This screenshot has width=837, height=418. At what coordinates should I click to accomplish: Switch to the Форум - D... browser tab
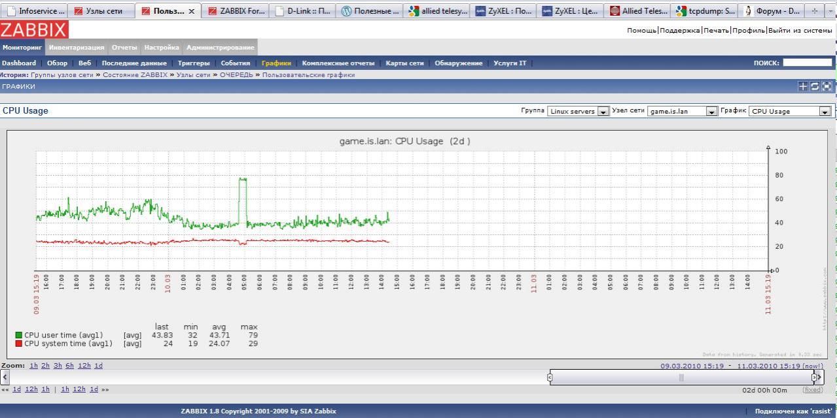[770, 11]
